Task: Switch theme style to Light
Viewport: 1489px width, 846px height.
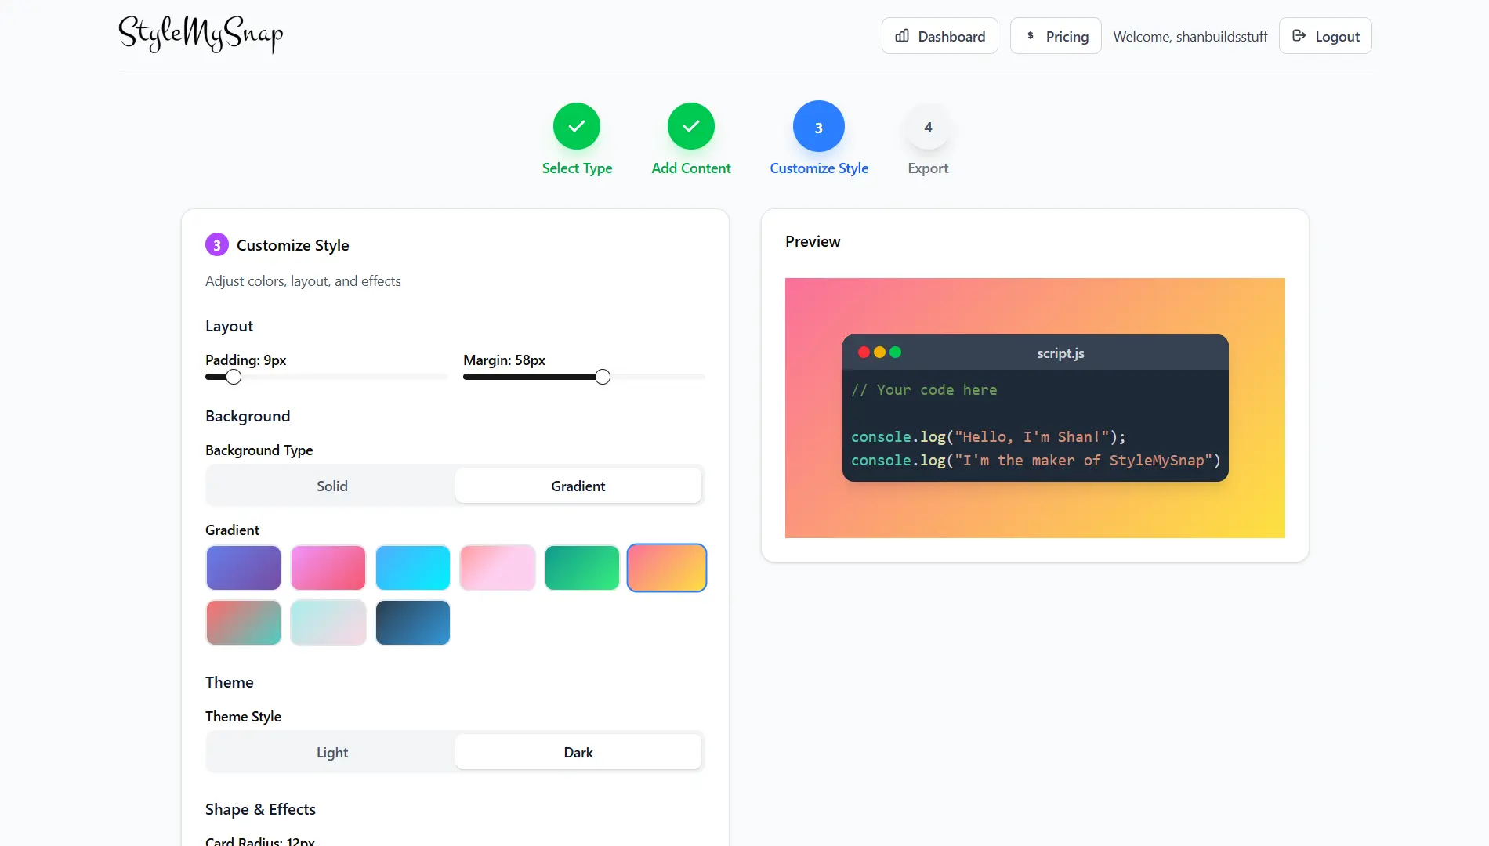Action: point(331,752)
